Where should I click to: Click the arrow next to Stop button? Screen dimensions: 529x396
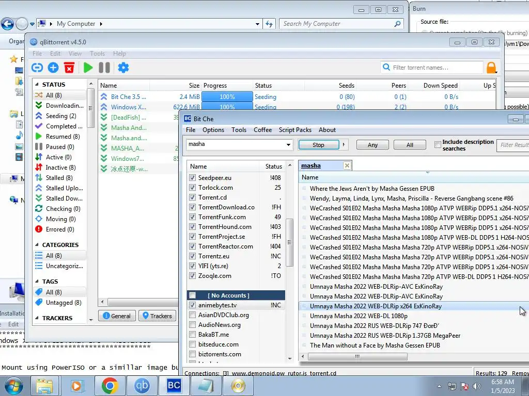pos(344,145)
